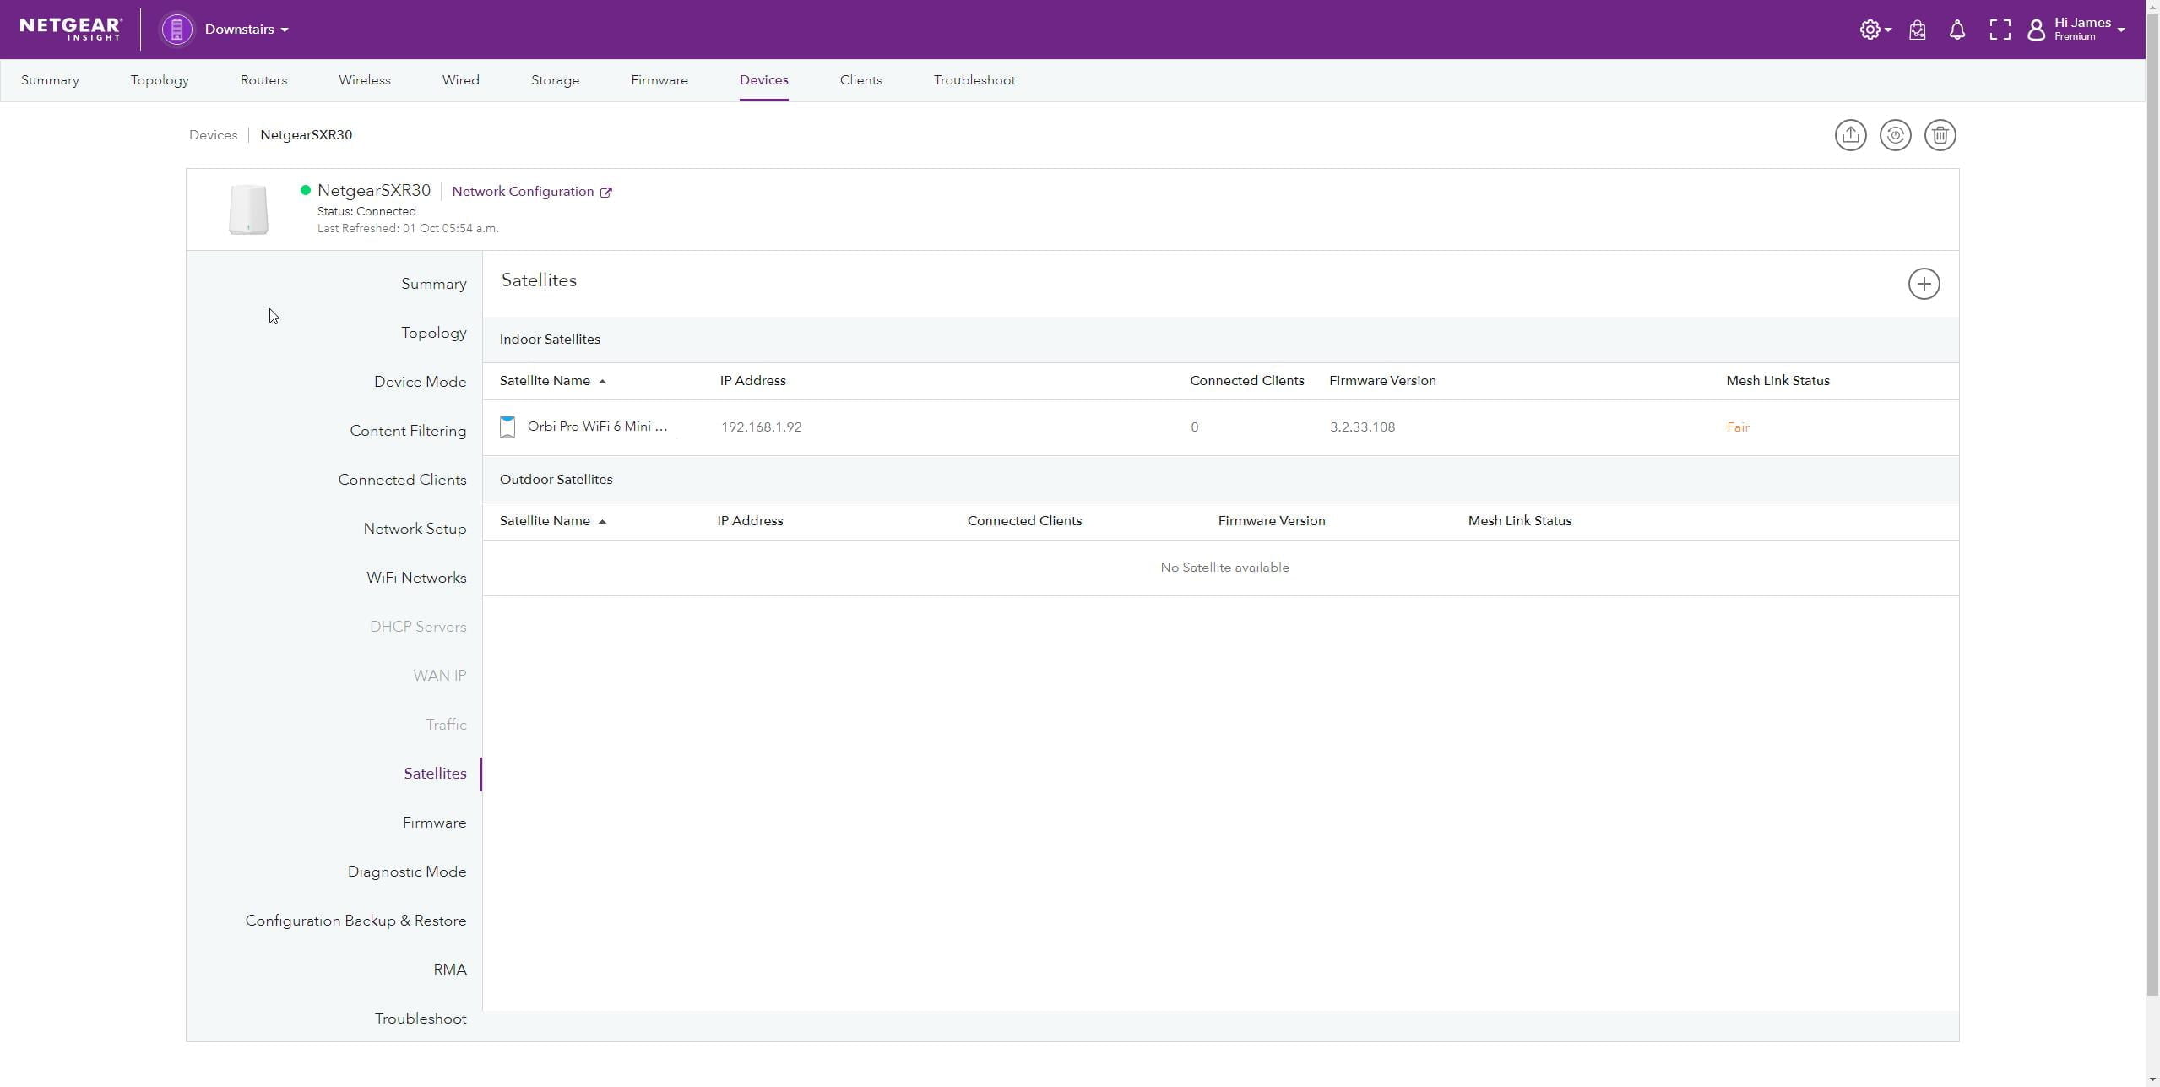2160x1087 pixels.
Task: Add a satellite with plus icon
Action: (x=1923, y=284)
